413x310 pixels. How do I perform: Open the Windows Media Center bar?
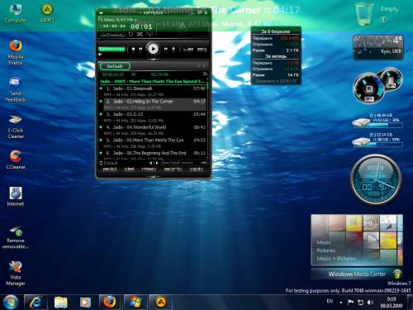point(357,274)
